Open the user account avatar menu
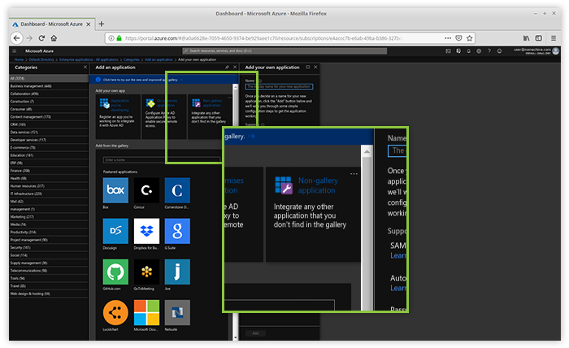Image resolution: width=569 pixels, height=348 pixels. (x=555, y=51)
